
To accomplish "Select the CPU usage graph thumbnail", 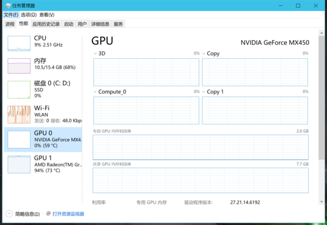I will point(19,43).
